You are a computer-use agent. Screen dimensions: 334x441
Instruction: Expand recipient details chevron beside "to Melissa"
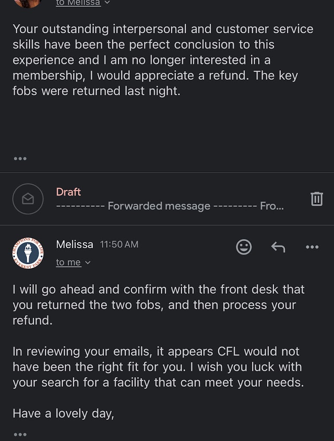tap(107, 3)
